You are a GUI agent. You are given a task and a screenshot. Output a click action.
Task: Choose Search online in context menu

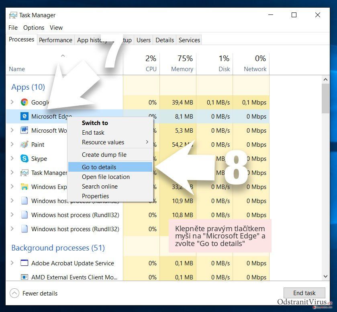click(110, 186)
